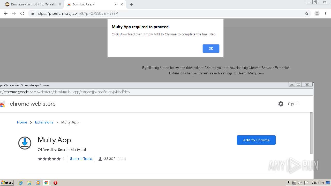
Task: Sign in to the Chrome Web Store
Action: point(294,104)
